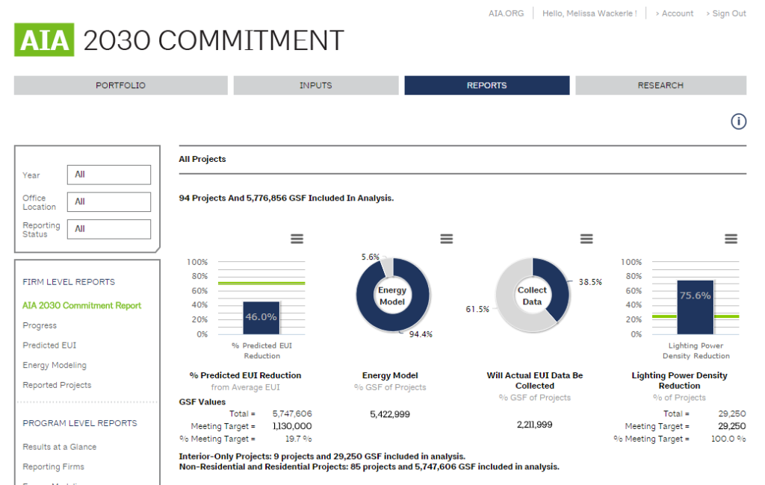Click the 46.0% Predicted EUI bar
This screenshot has height=485, width=765.
(261, 317)
